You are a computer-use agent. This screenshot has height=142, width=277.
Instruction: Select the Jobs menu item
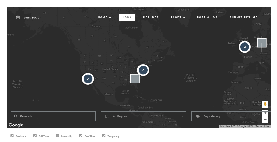(127, 17)
